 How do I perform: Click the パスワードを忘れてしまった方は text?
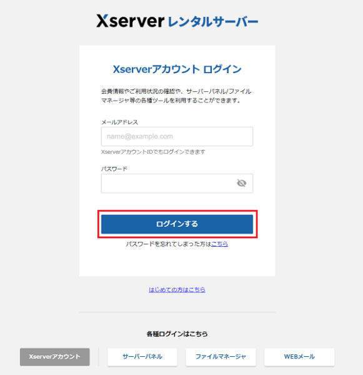coord(169,244)
